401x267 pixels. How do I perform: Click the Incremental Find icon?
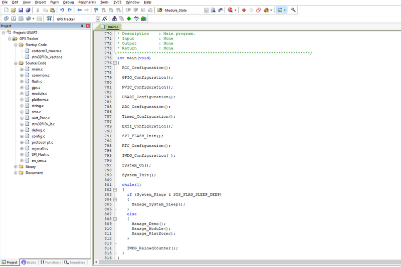220,10
